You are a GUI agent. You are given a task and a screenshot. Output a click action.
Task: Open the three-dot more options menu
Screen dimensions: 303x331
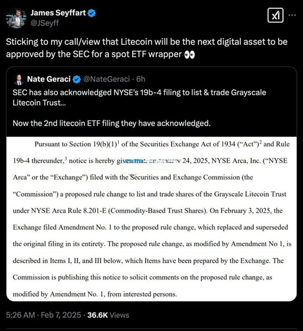coord(292,15)
